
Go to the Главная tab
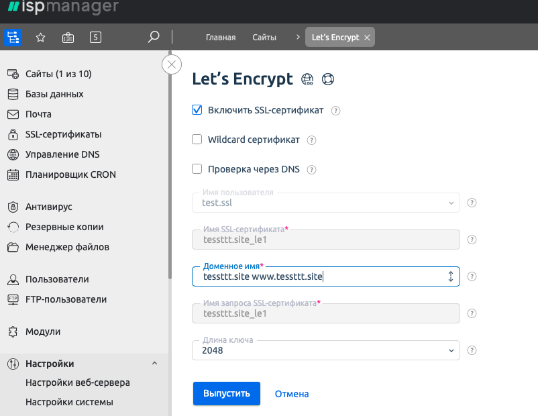coord(220,38)
